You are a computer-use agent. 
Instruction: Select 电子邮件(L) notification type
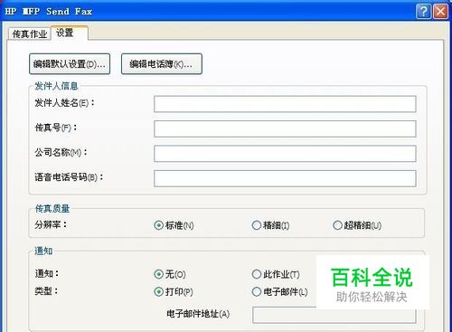(257, 291)
